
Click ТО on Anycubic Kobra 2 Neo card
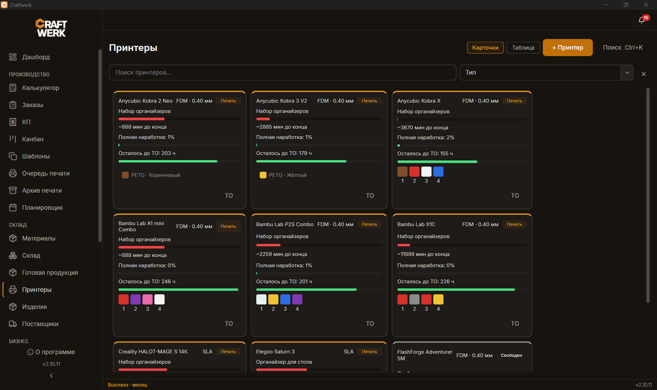229,196
